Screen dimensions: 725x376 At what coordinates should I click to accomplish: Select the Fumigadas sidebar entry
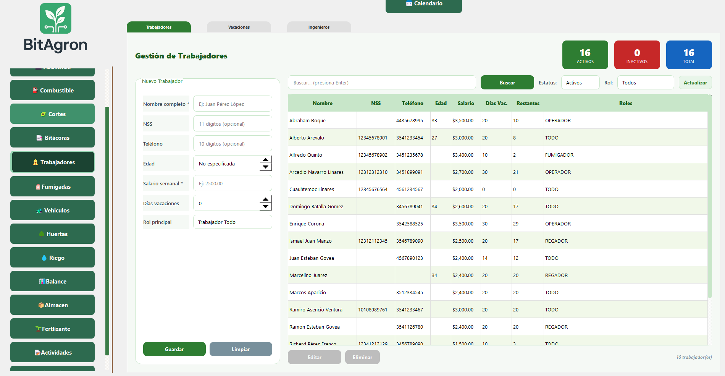(x=52, y=186)
